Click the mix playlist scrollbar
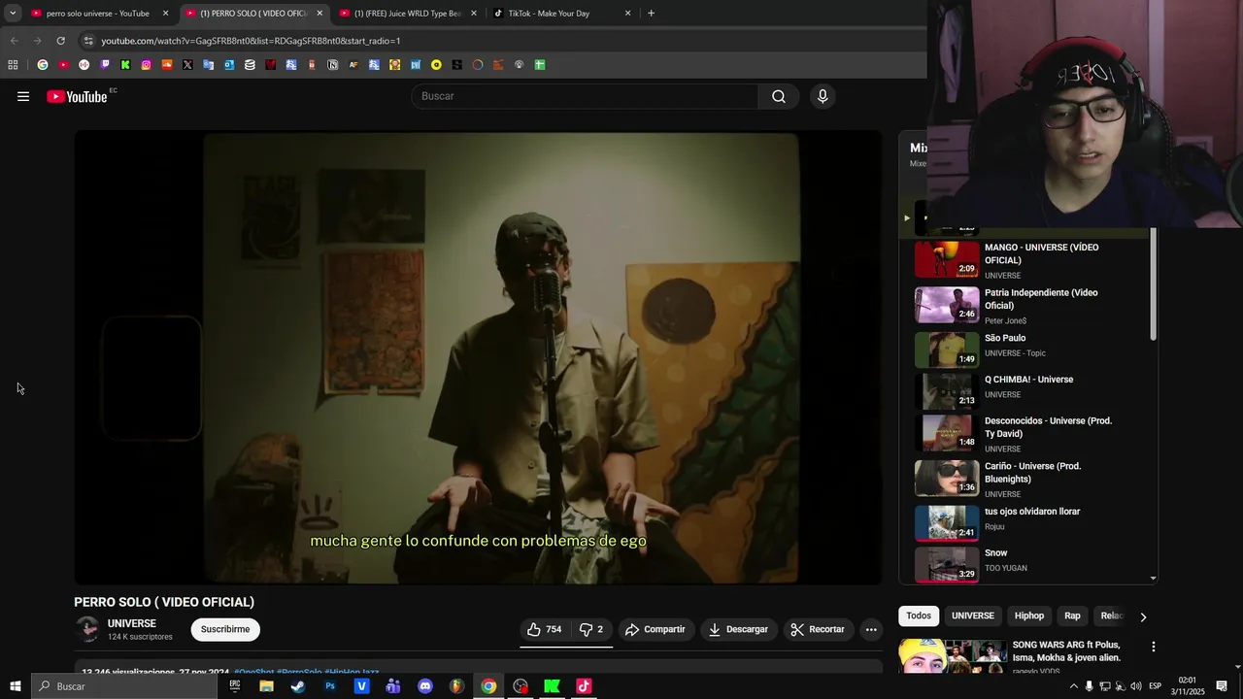 (1154, 285)
